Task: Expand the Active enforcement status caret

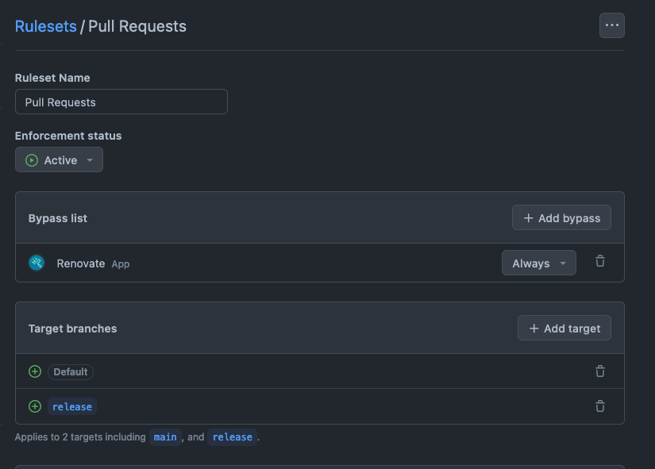Action: [x=90, y=160]
